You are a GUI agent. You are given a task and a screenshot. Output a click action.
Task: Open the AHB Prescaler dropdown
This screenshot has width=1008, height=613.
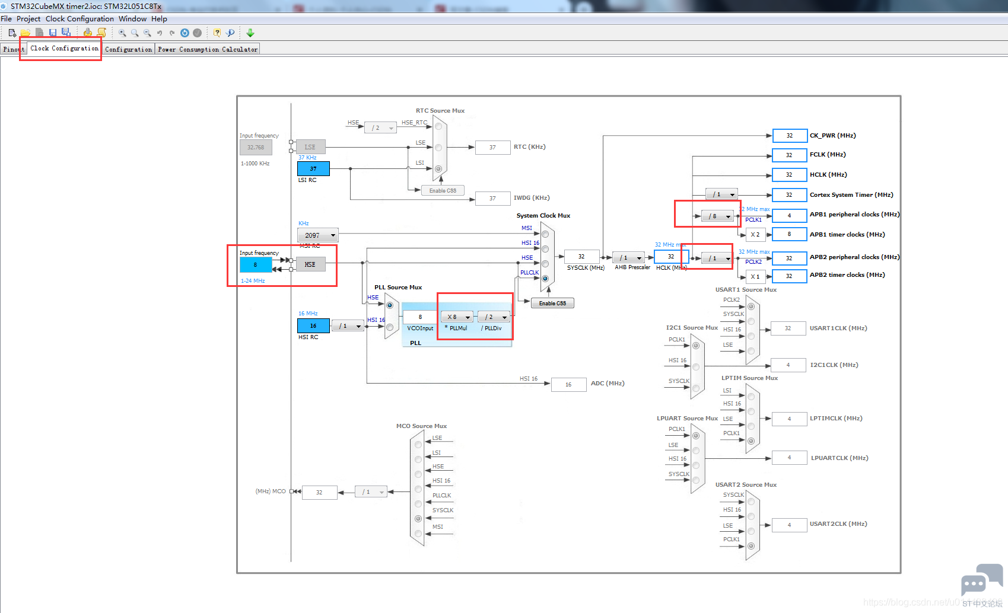point(628,258)
